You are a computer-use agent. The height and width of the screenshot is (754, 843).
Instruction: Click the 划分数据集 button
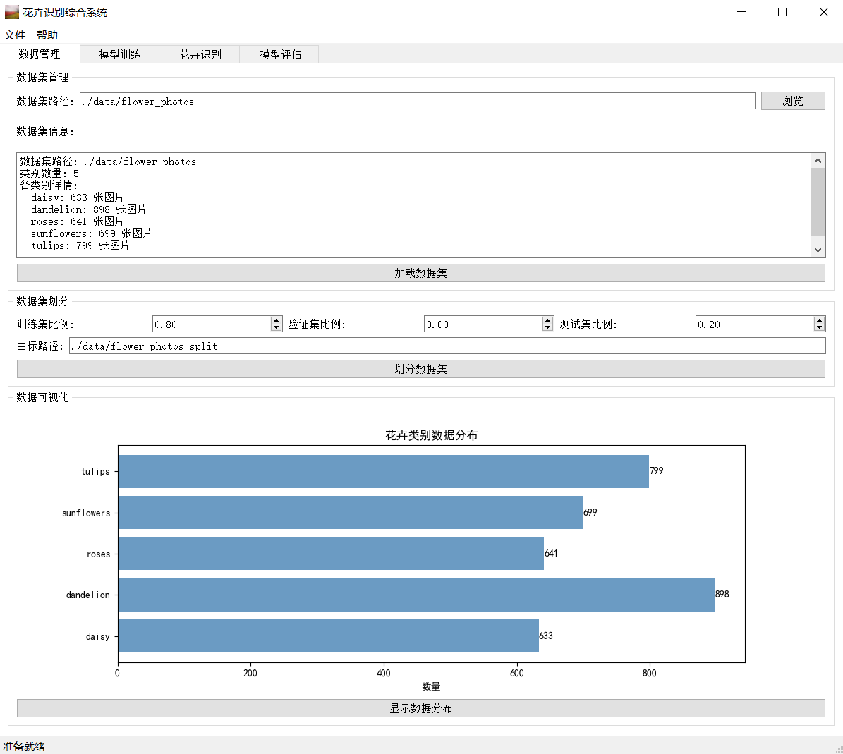(421, 369)
